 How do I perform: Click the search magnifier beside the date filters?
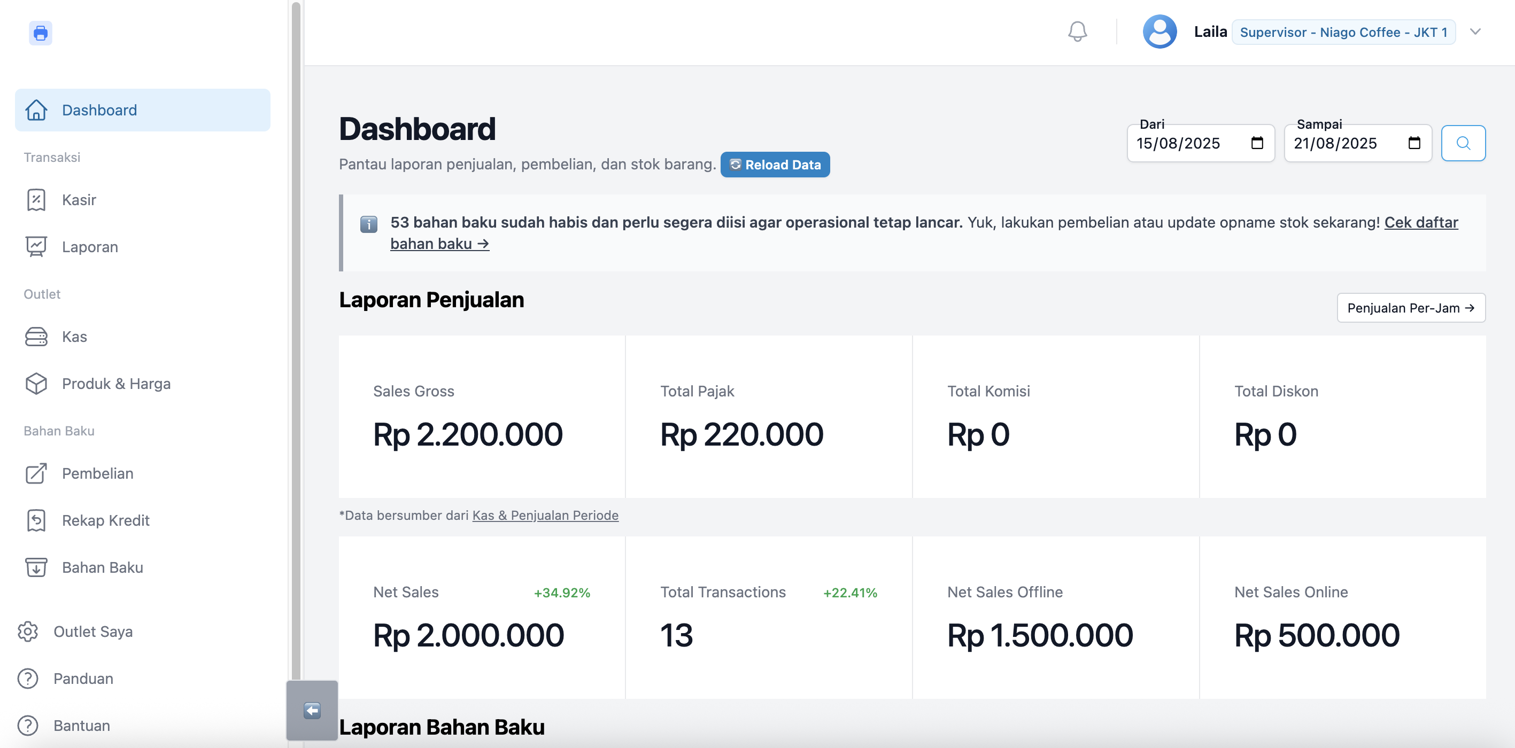[1463, 143]
